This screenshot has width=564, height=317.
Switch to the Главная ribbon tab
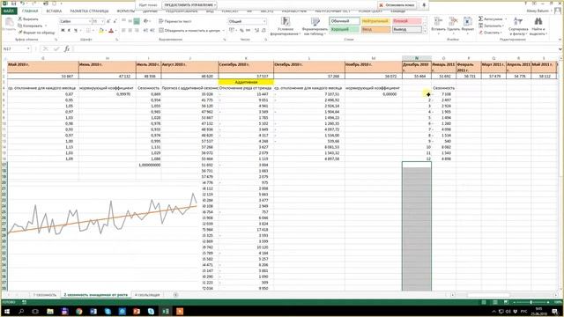[x=30, y=11]
